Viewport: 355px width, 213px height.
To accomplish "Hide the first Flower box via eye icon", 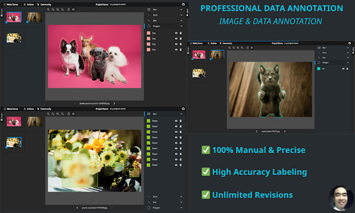I will click(x=176, y=121).
